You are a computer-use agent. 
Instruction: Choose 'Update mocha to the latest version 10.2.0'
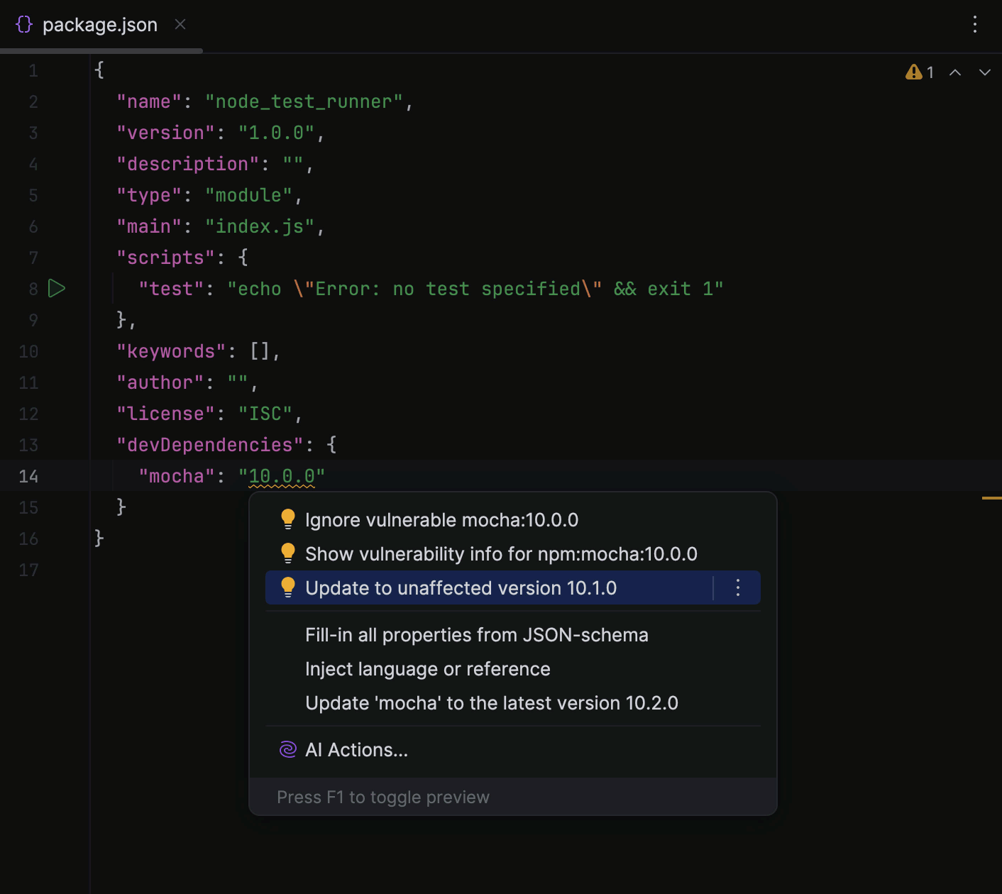tap(492, 702)
